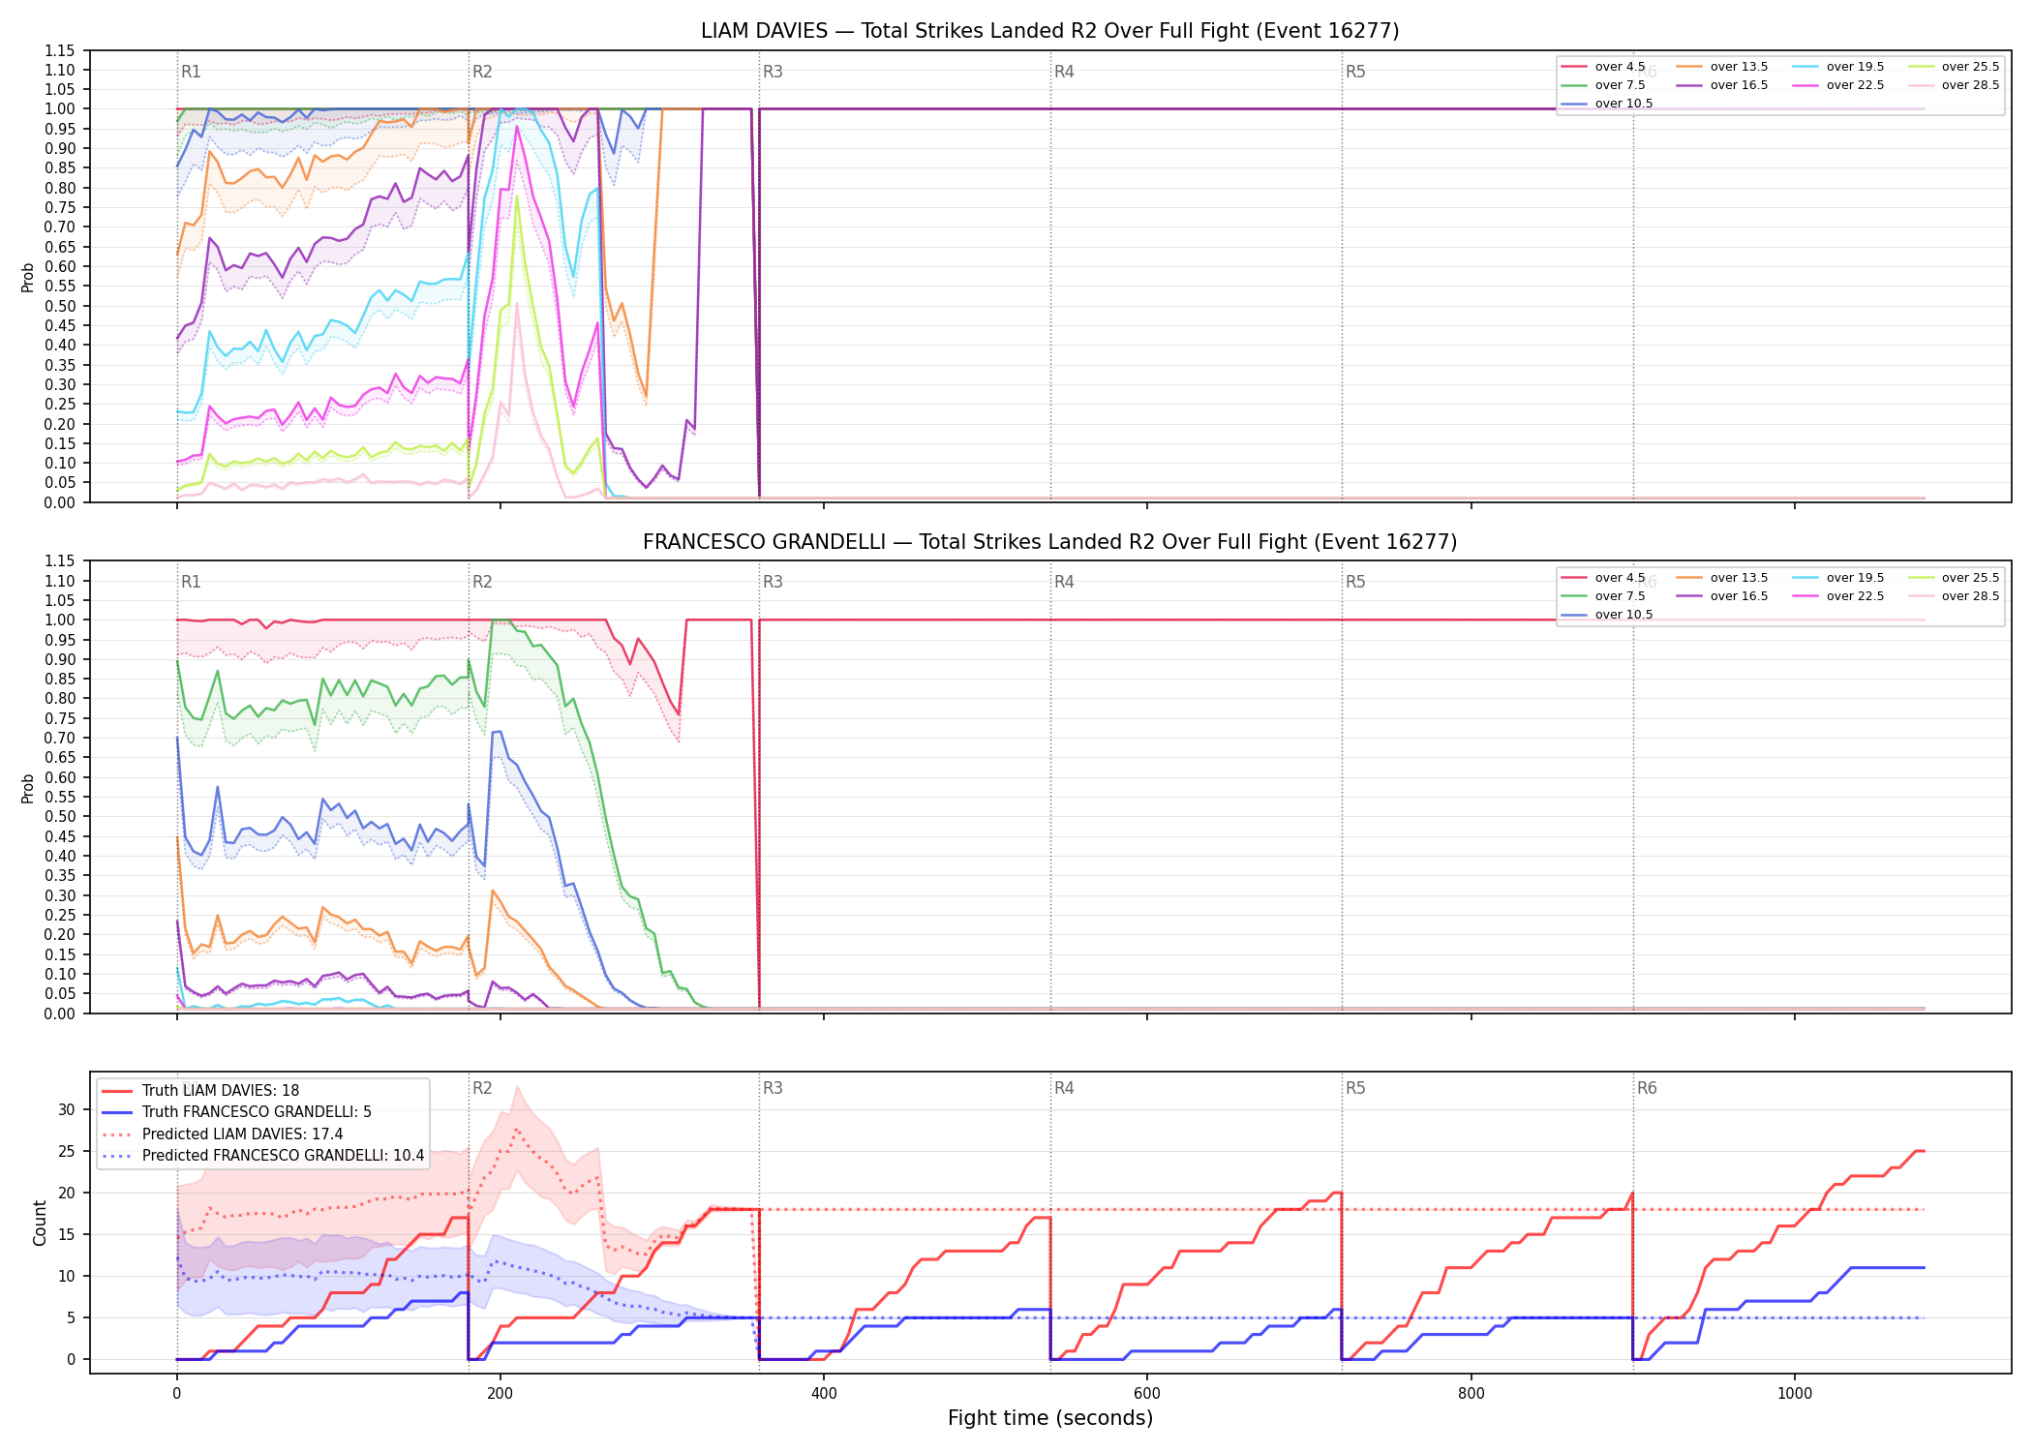
Task: Click 'Predicted FRANCESCO GRANDELLI: 10.4' legend entry
Action: point(263,1156)
